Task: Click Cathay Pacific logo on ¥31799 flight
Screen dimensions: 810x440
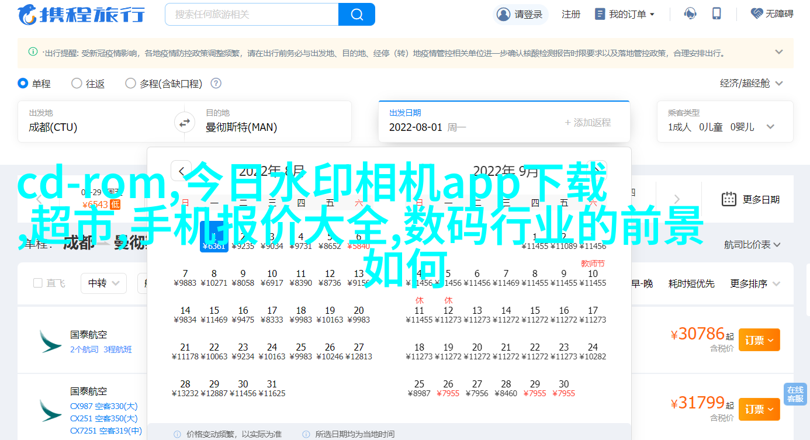Action: [x=50, y=411]
